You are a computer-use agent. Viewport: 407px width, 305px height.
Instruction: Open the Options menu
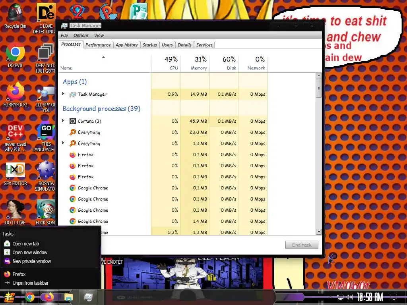click(x=81, y=35)
